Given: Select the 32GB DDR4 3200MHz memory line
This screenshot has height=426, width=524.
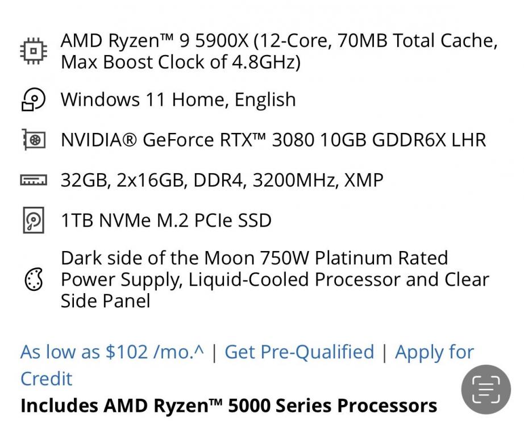Looking at the screenshot, I should coord(222,181).
